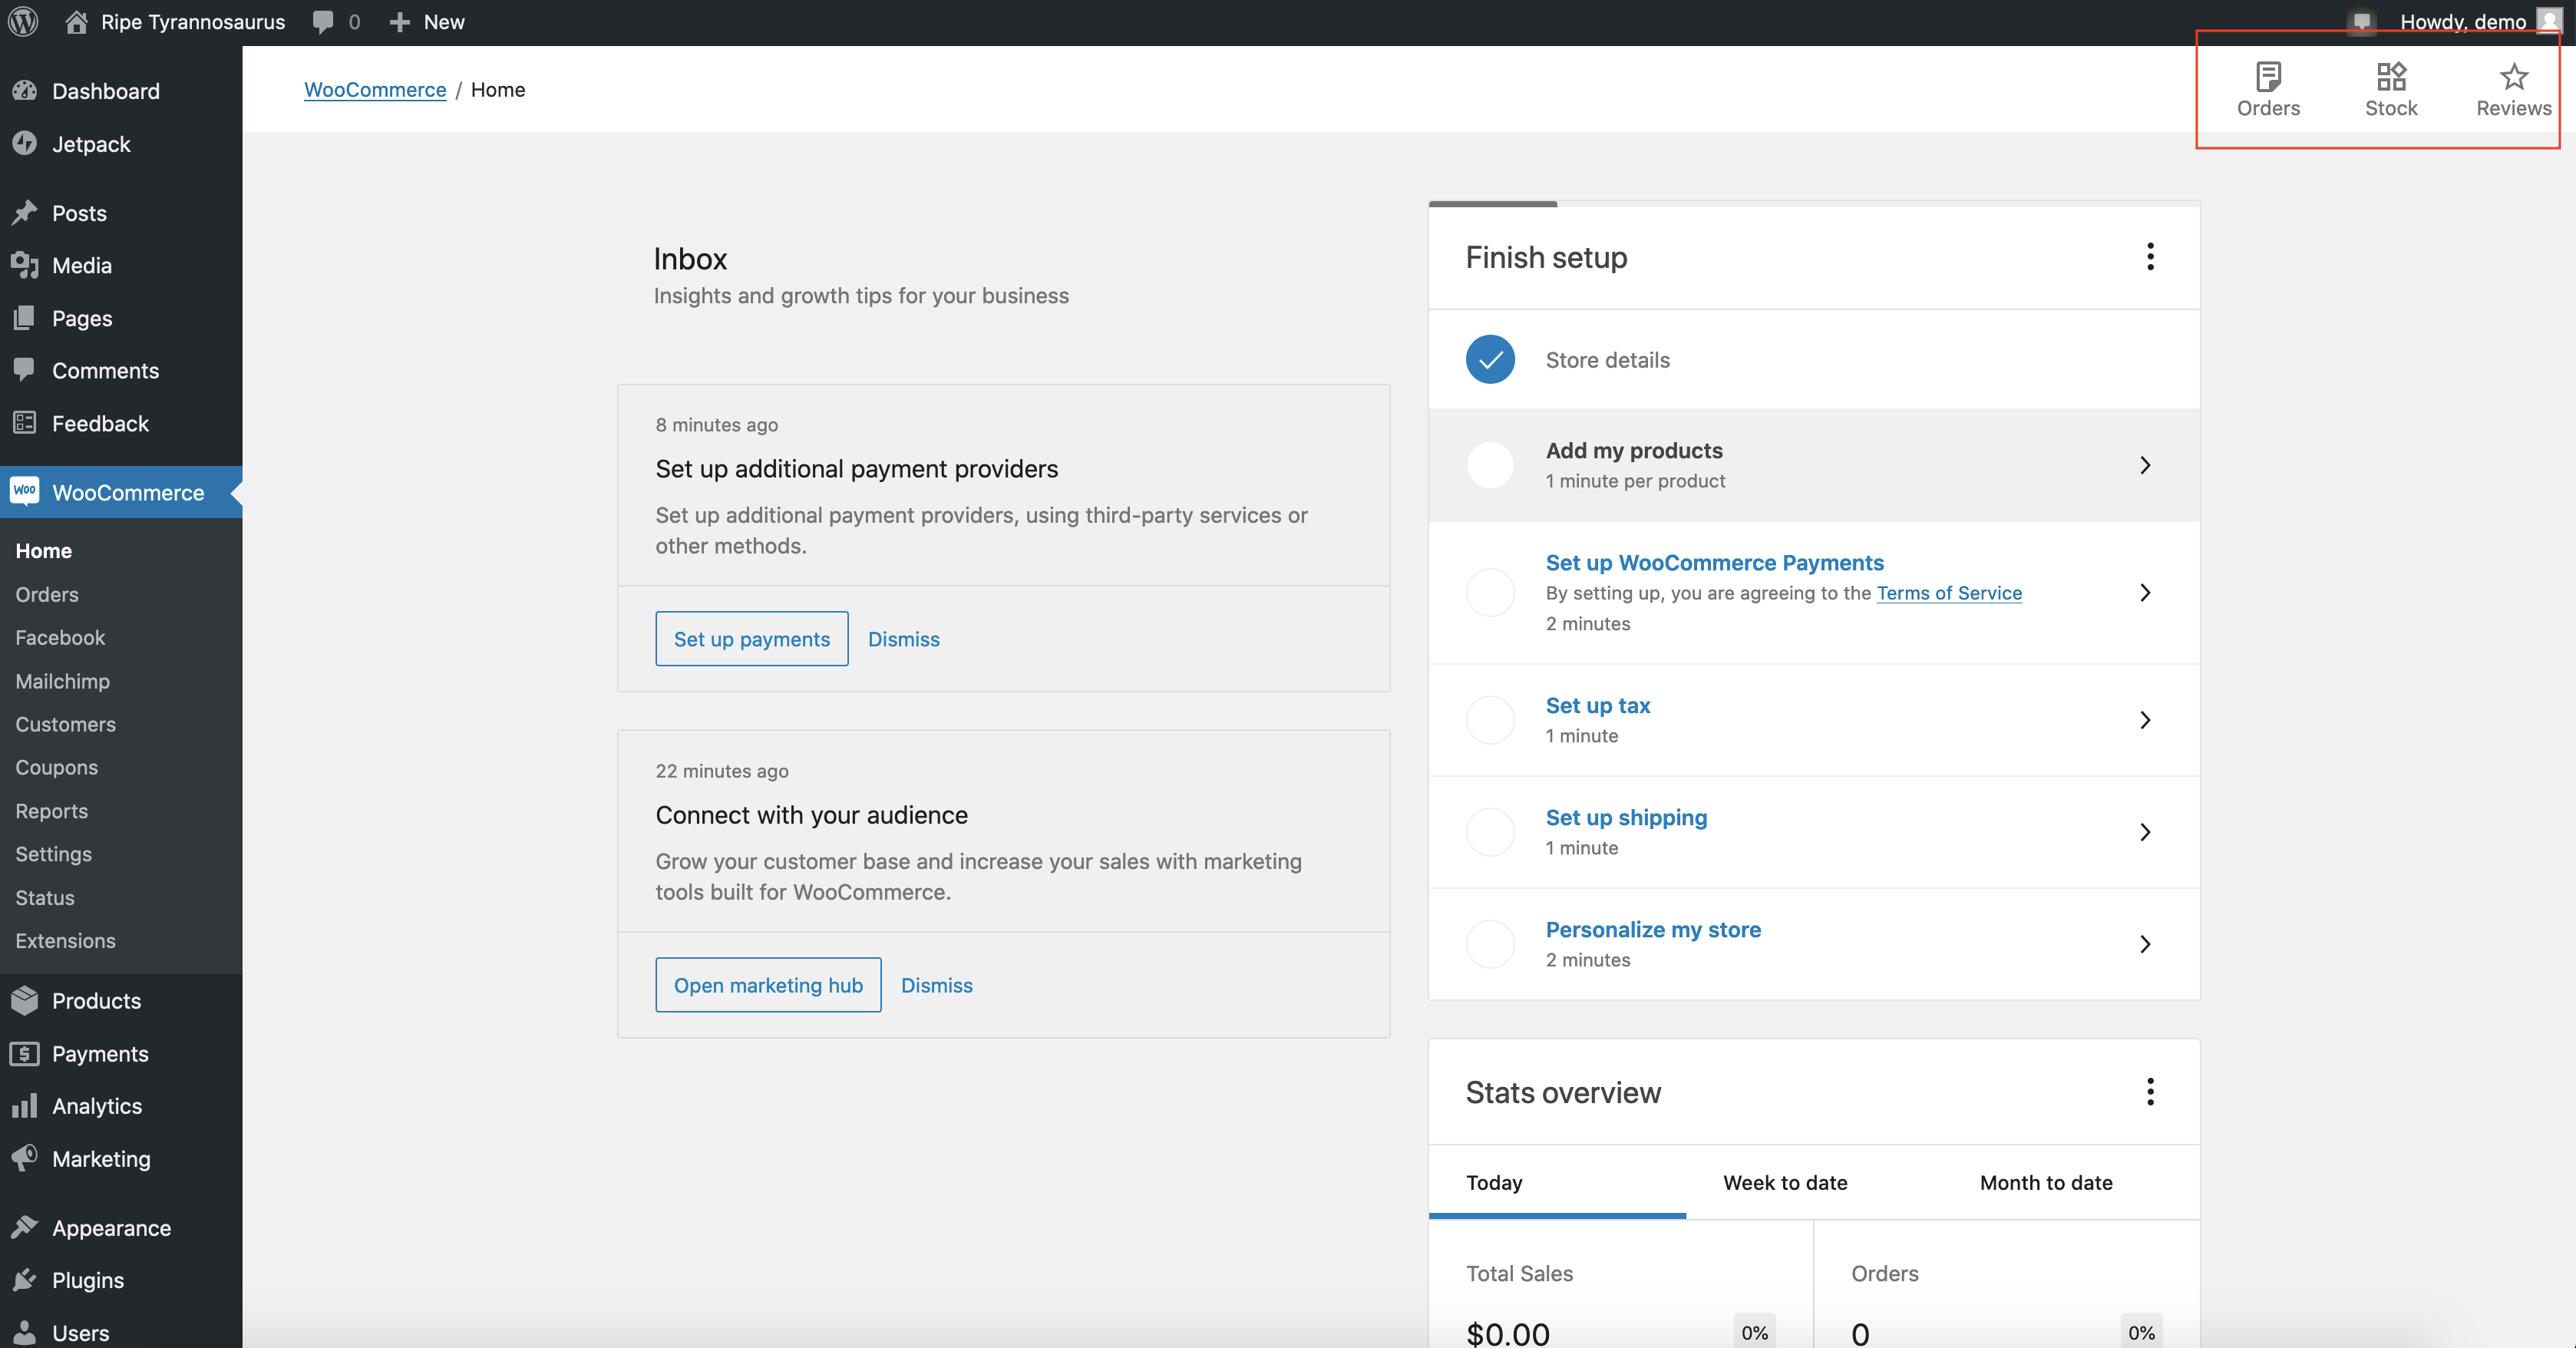This screenshot has height=1348, width=2576.
Task: Expand the Add my products chevron
Action: 2145,465
